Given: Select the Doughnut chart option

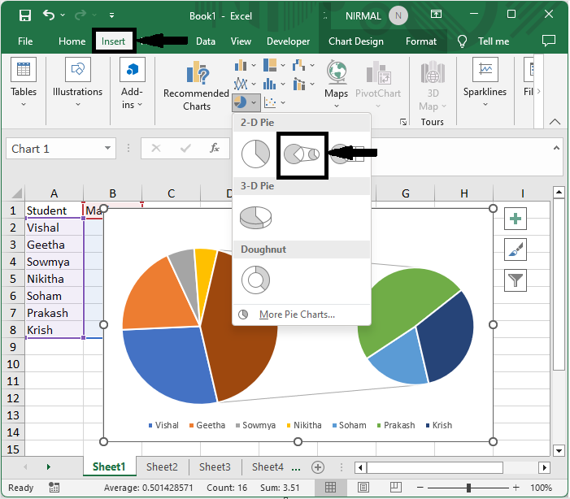Looking at the screenshot, I should 255,280.
